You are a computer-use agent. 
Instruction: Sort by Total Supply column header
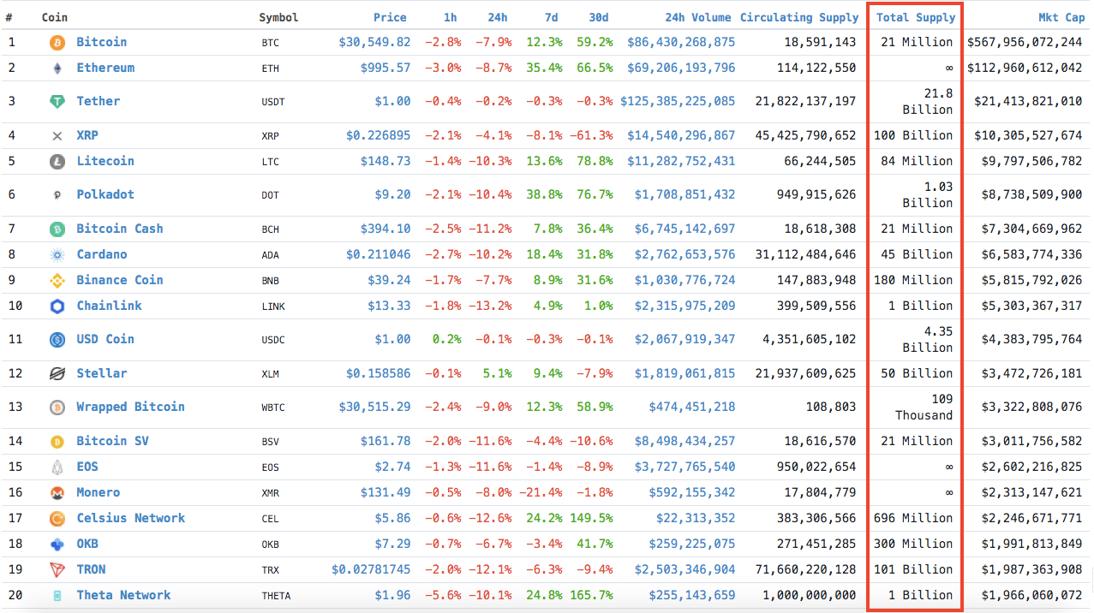pyautogui.click(x=915, y=17)
